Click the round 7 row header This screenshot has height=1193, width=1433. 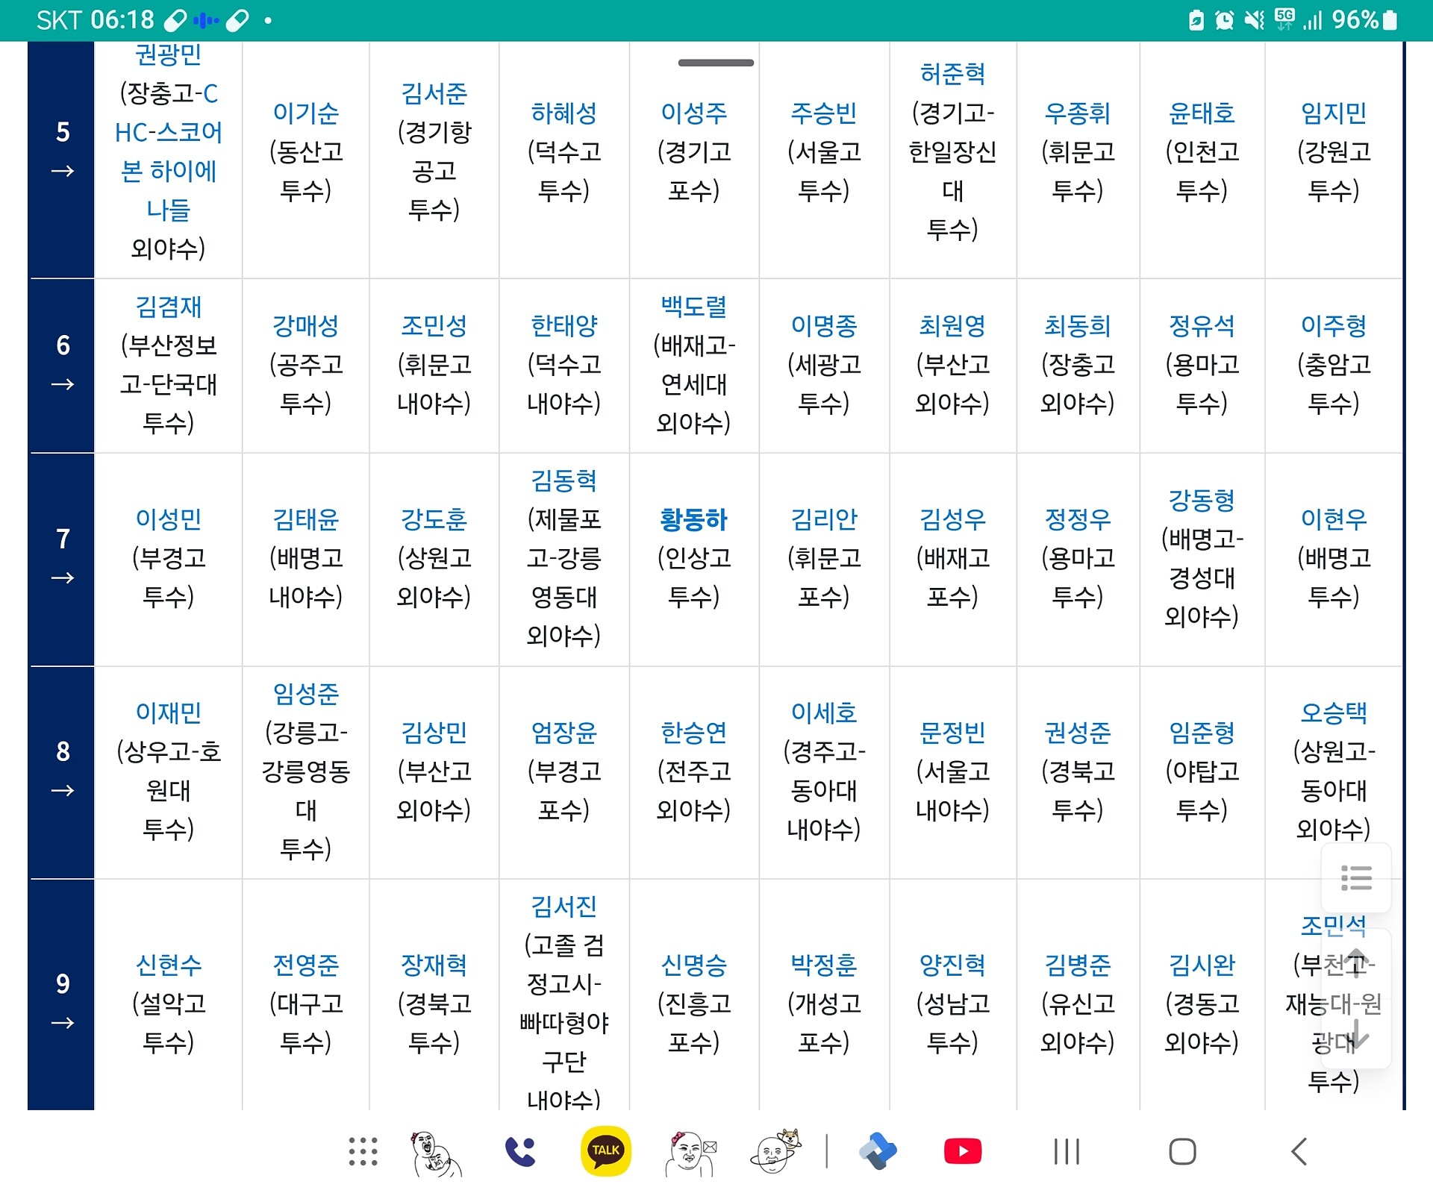[x=63, y=558]
